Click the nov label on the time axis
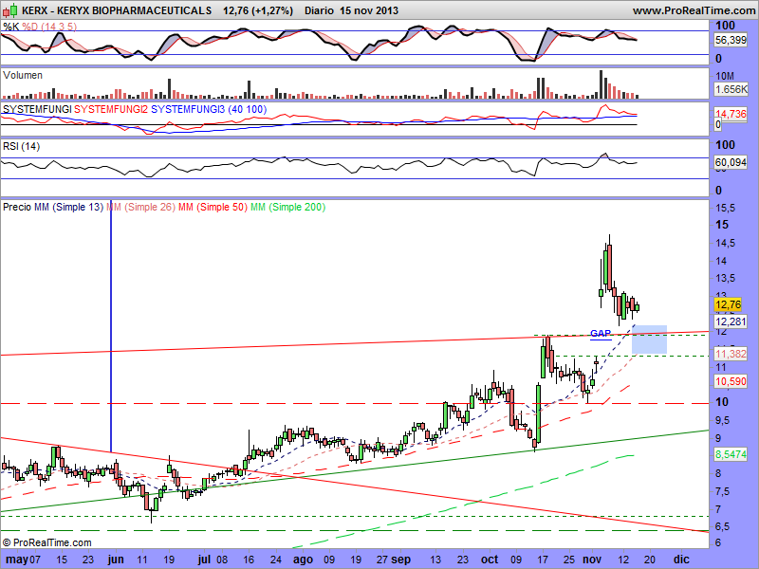Viewport: 759px width, 569px height. click(591, 560)
